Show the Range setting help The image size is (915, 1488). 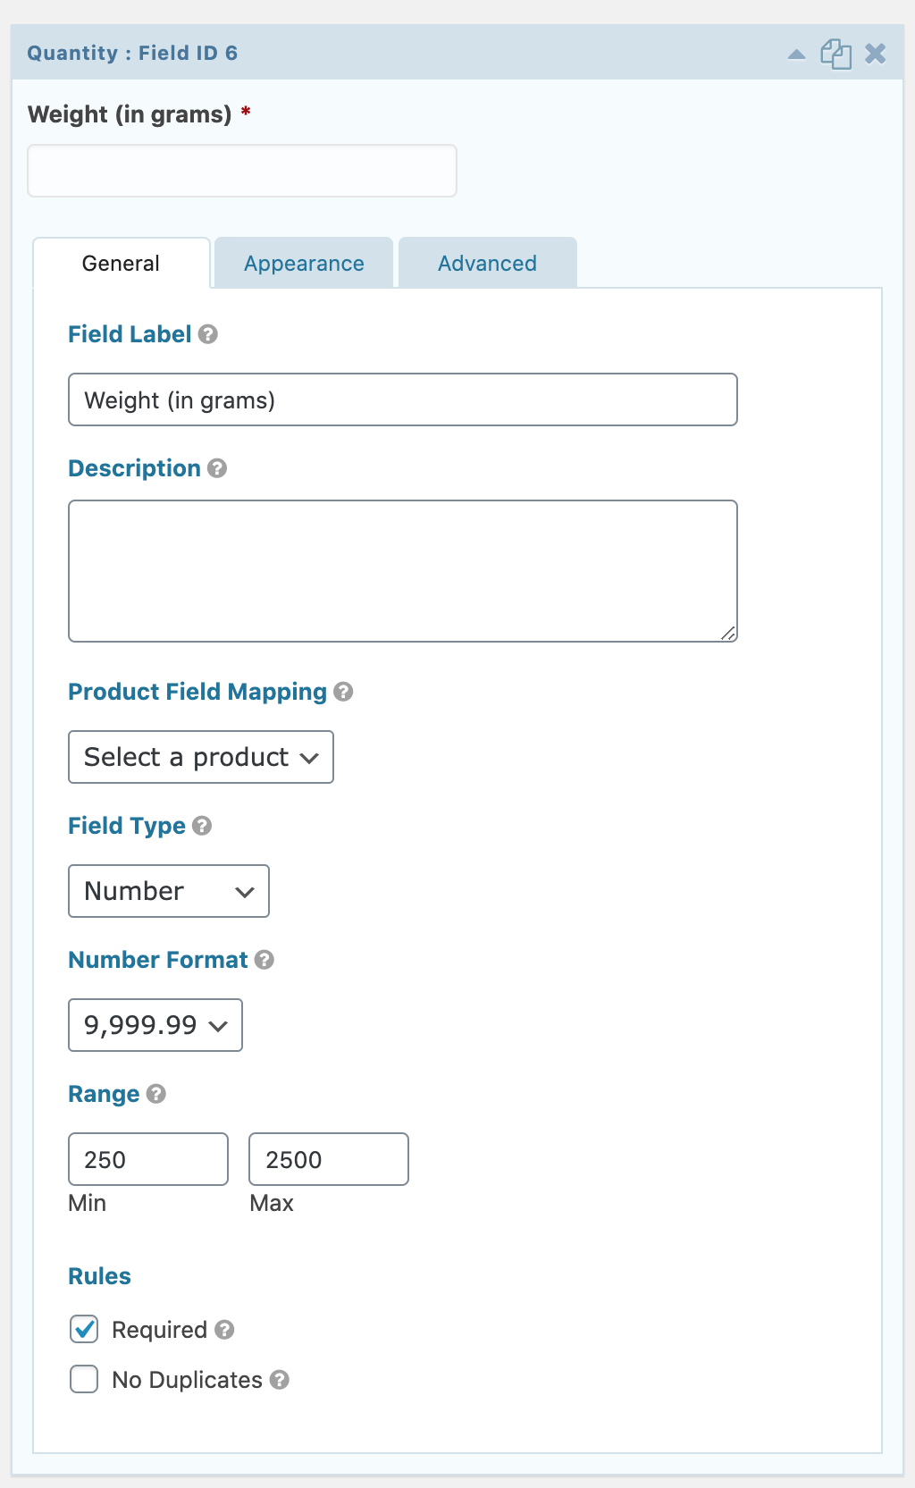[x=156, y=1094]
